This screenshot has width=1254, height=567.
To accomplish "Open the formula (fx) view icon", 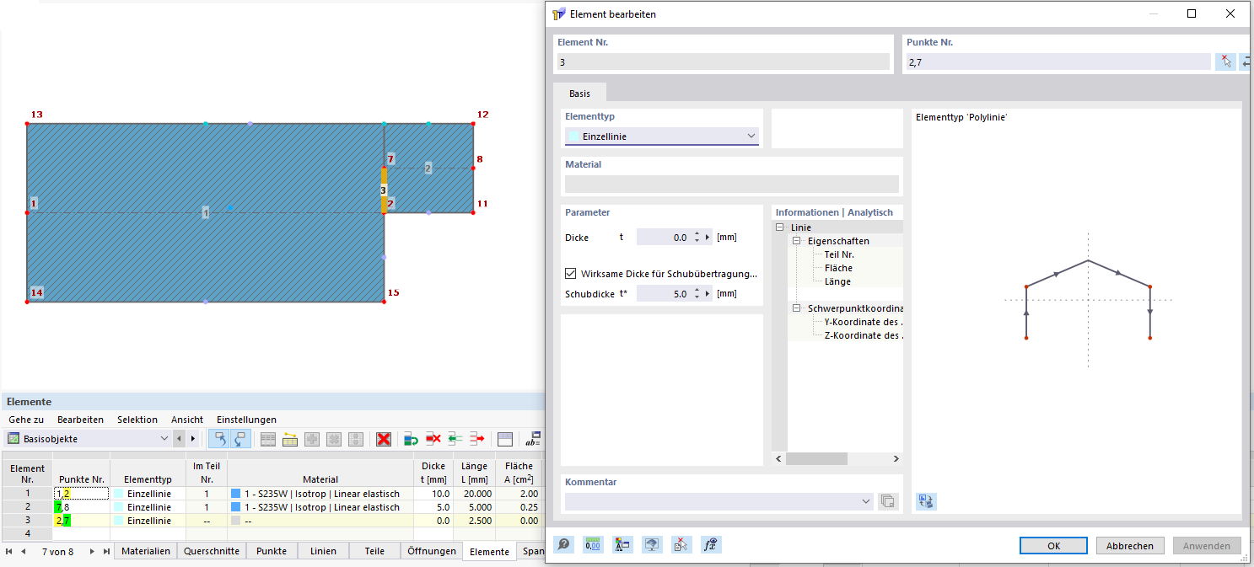I will (x=711, y=545).
